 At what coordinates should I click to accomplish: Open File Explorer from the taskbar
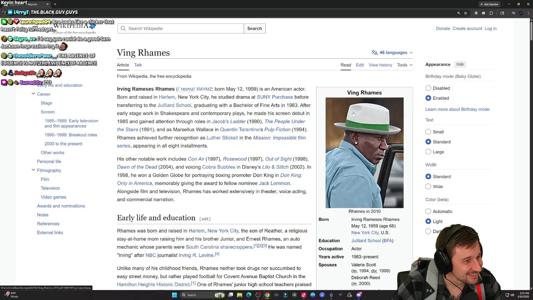pos(239,295)
